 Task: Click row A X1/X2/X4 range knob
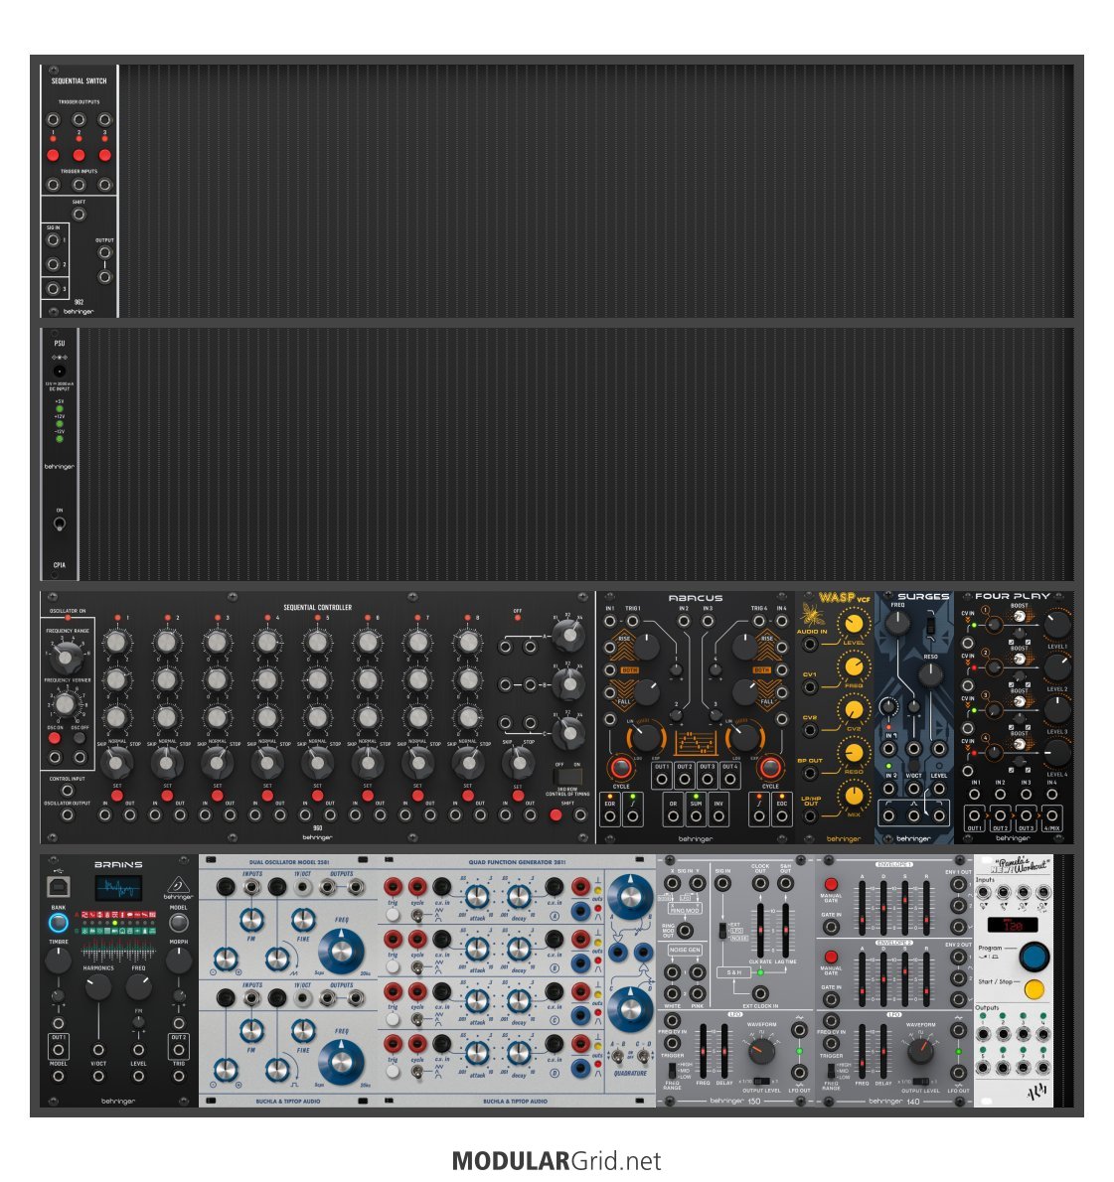(568, 637)
